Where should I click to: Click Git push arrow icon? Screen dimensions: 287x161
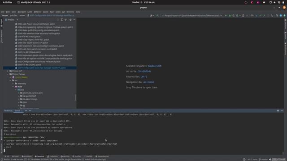click(x=264, y=16)
